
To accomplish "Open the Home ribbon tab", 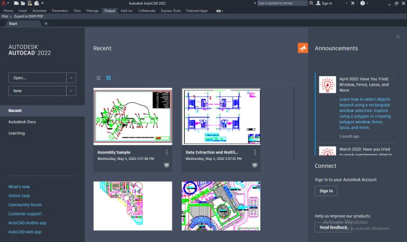I will (x=8, y=11).
